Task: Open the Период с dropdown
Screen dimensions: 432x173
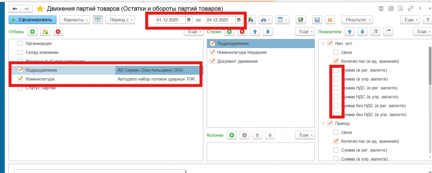Action: [x=120, y=19]
